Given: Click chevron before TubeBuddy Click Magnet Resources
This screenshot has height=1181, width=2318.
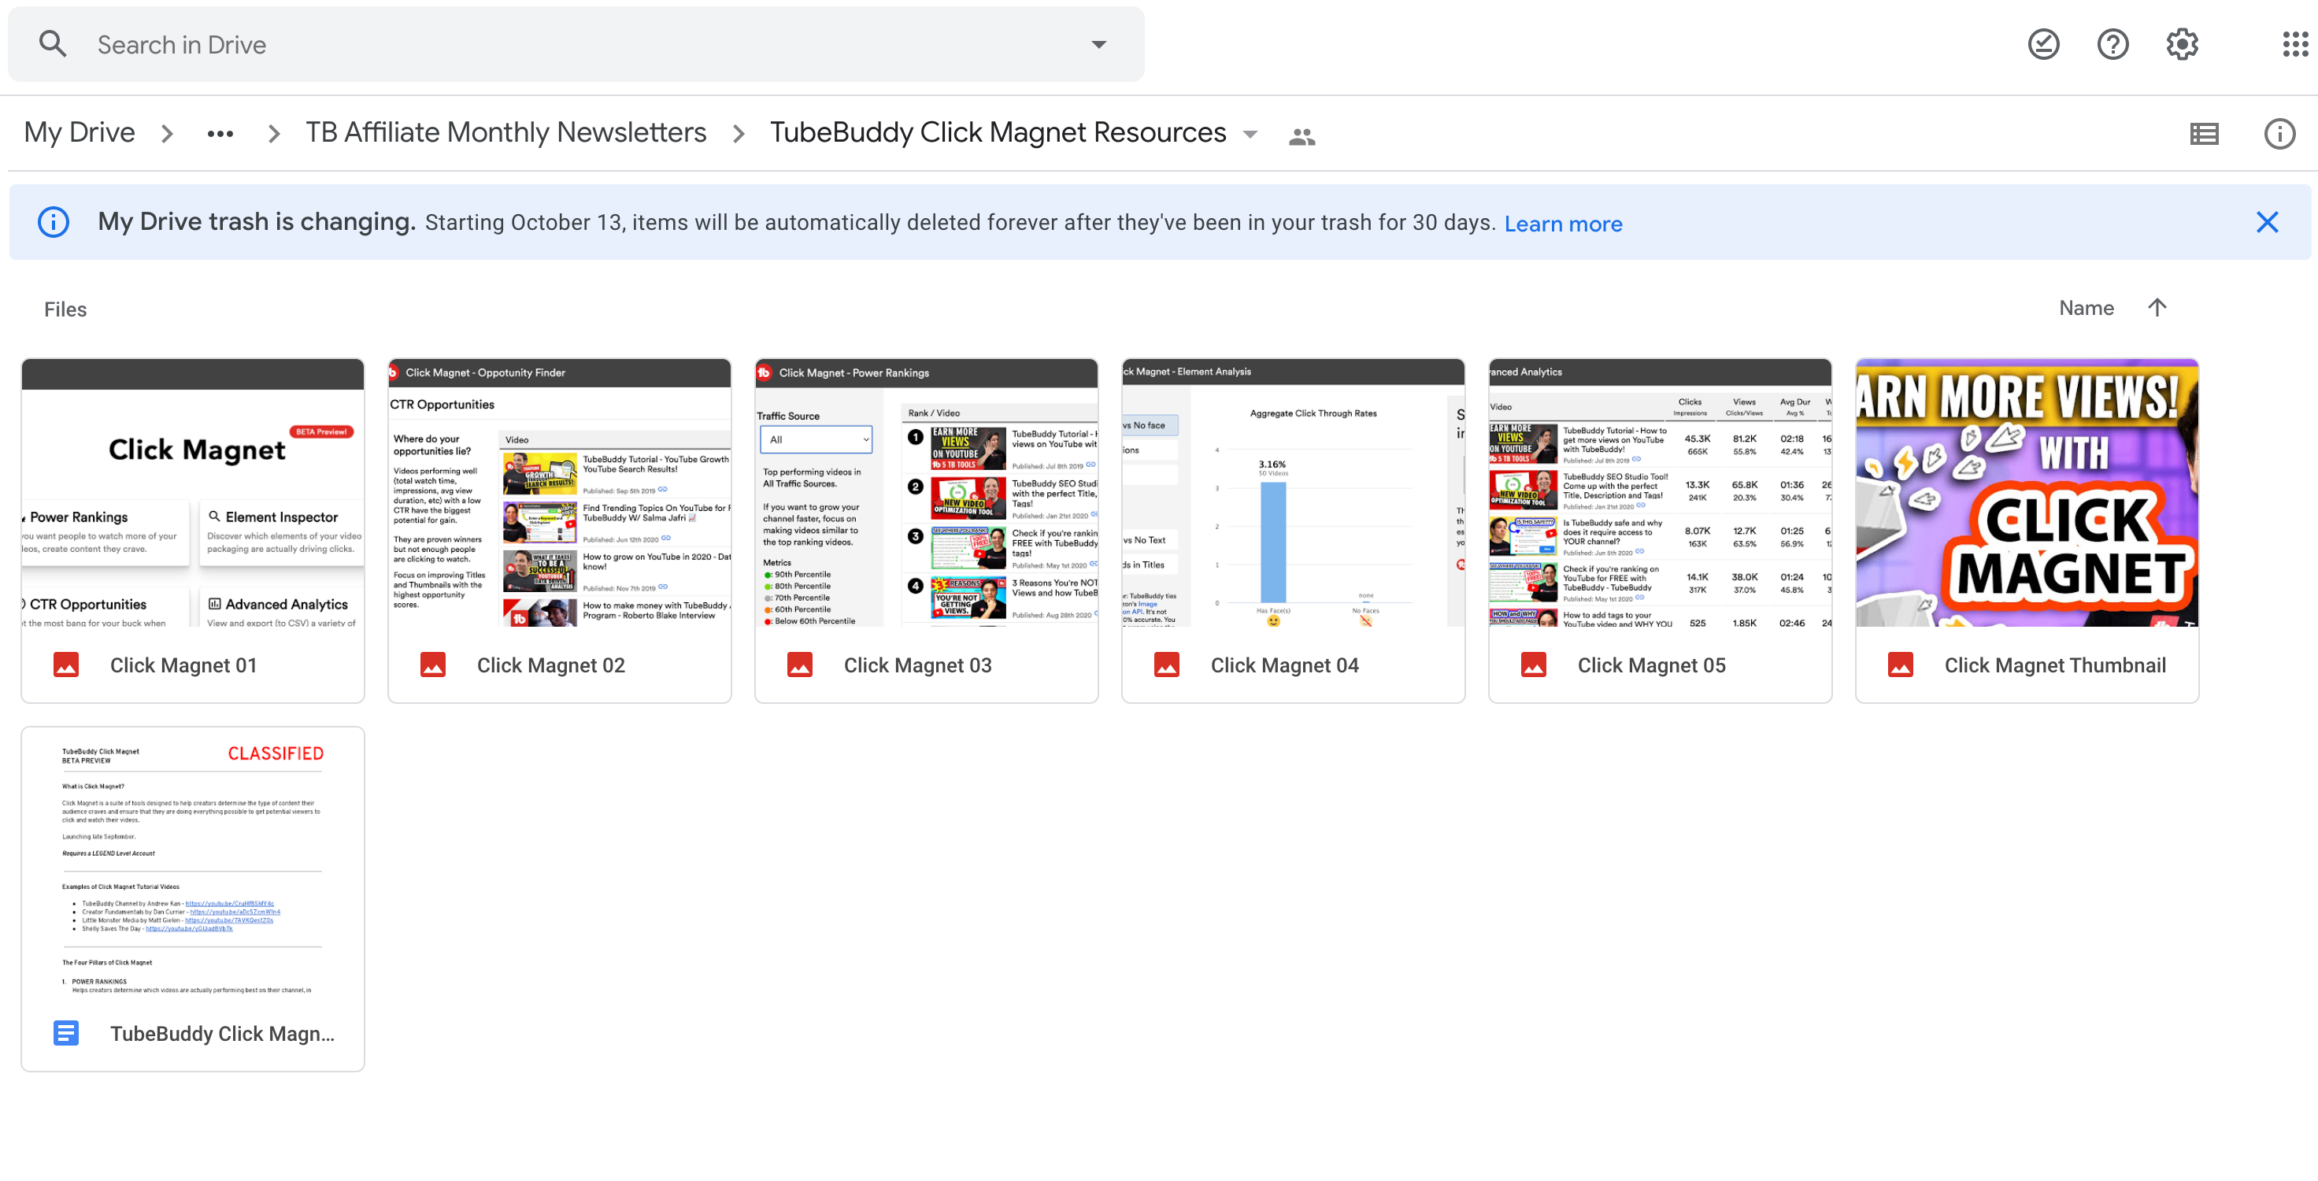Looking at the screenshot, I should coord(739,134).
